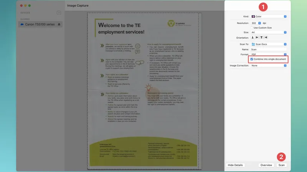Enable the Use Custom Size checkbox
The image size is (307, 172).
[x=252, y=28]
